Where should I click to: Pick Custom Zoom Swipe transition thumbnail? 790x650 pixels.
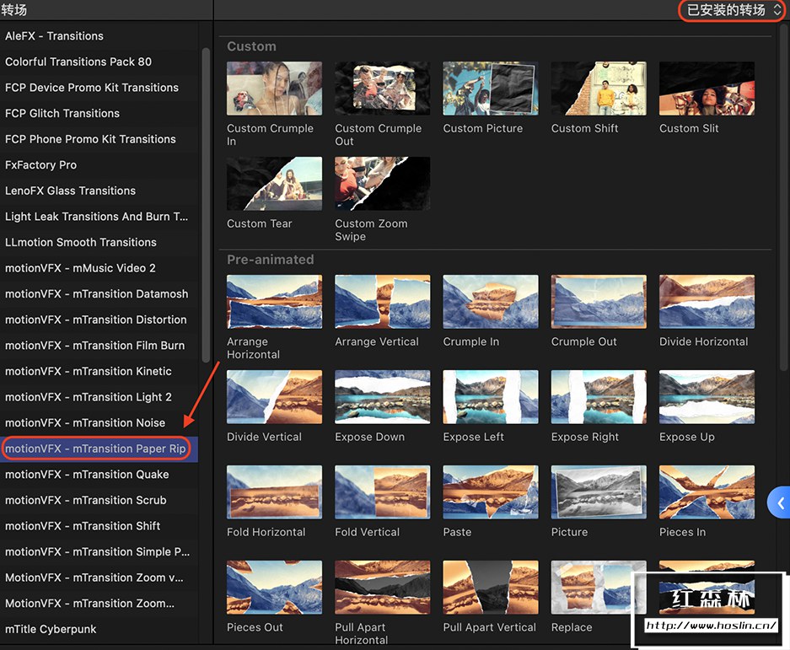pyautogui.click(x=383, y=184)
